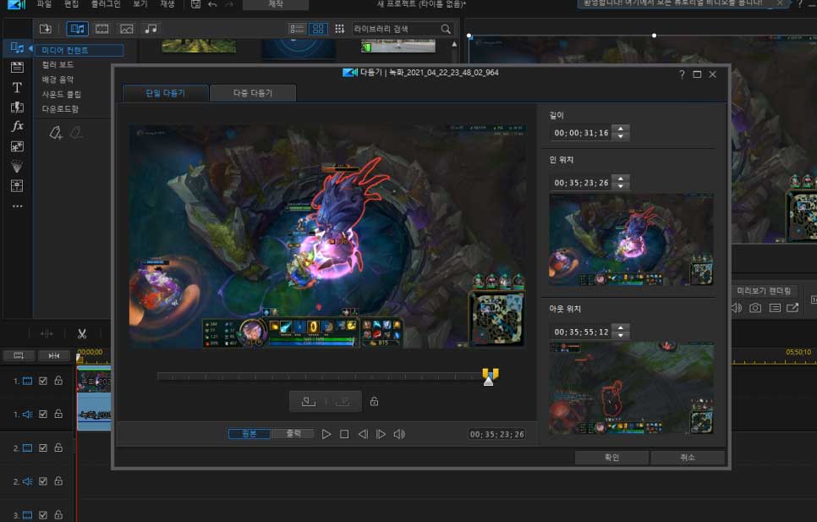Stop playback in trim dialog
817x522 pixels.
(x=344, y=434)
